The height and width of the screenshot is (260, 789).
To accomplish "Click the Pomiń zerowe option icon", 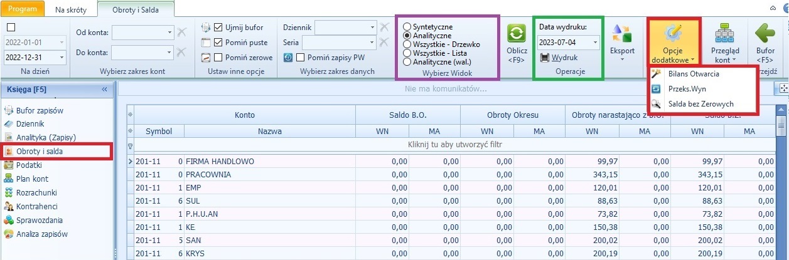I will [207, 58].
